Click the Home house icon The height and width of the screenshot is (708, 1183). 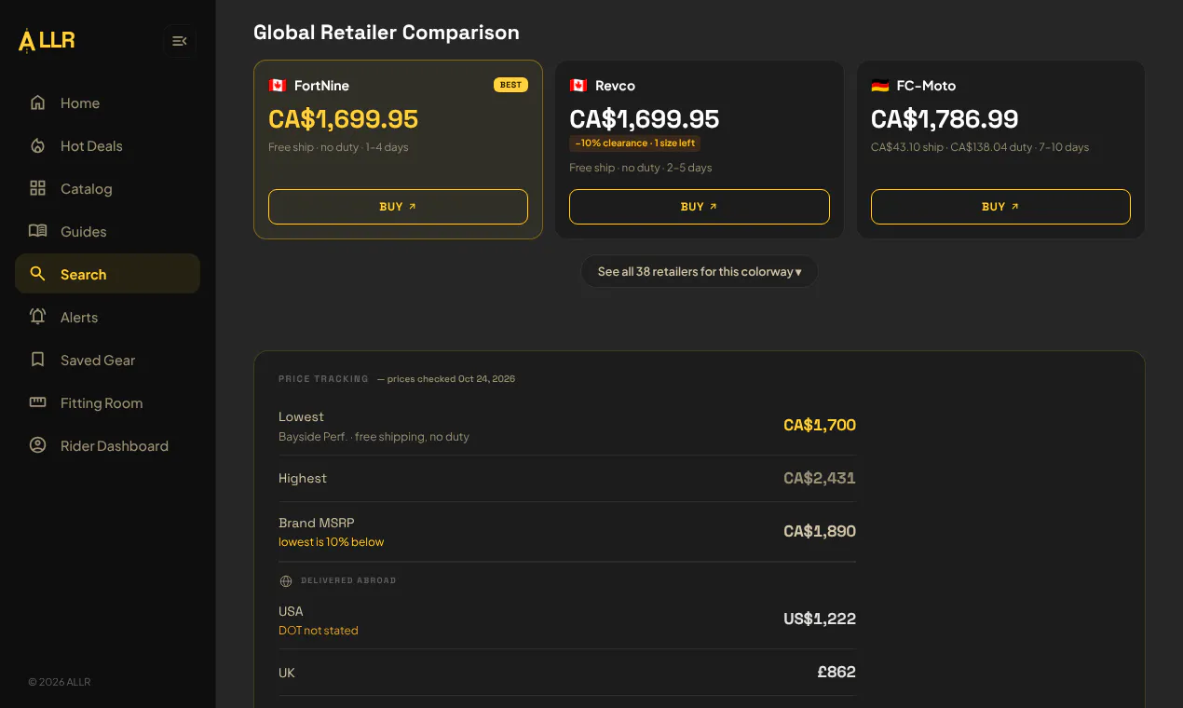pyautogui.click(x=38, y=102)
